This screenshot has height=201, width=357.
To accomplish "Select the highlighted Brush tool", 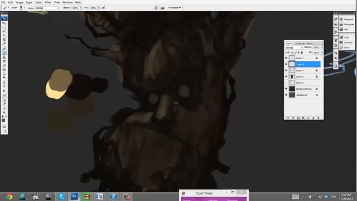I will [x=4, y=53].
